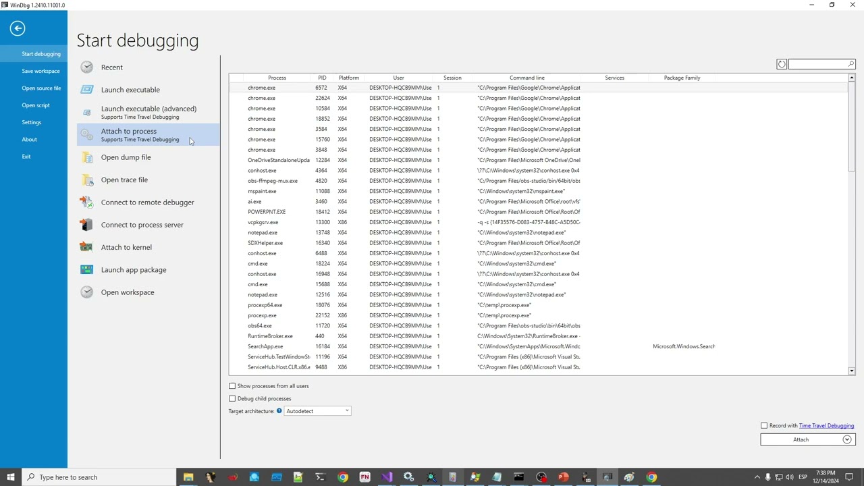
Task: Choose Open dump file option
Action: pyautogui.click(x=148, y=157)
